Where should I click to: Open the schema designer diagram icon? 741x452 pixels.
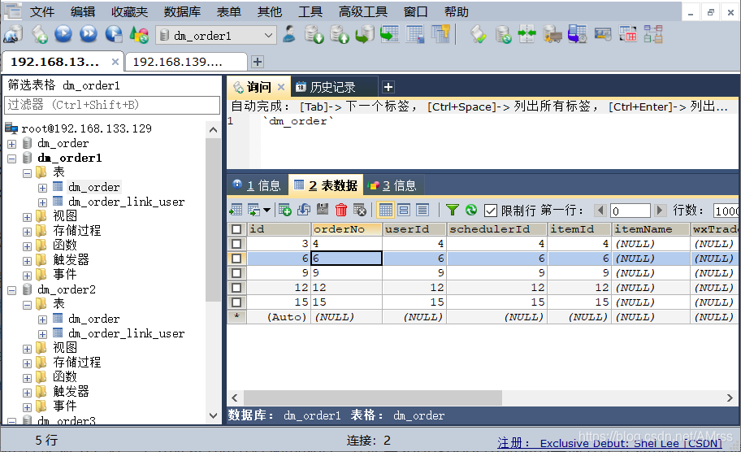click(x=653, y=34)
